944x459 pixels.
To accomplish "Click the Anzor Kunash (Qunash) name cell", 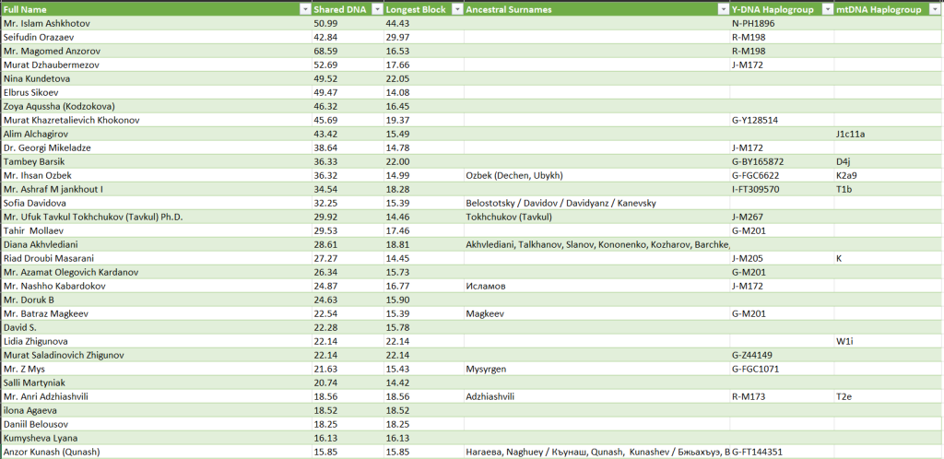I will [52, 452].
